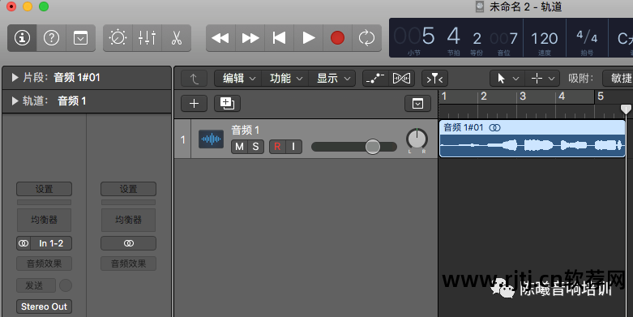This screenshot has width=633, height=317.
Task: Open Quick Help question mark button
Action: point(51,38)
